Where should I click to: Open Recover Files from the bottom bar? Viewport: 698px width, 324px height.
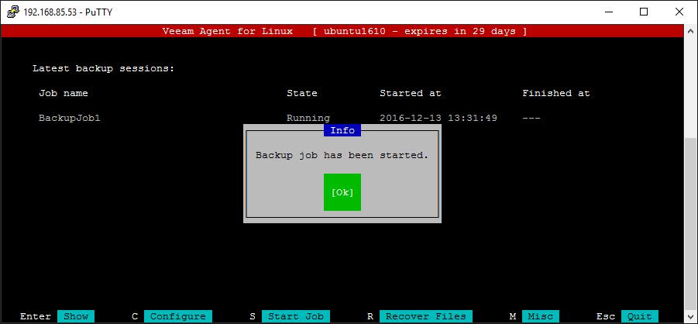tap(426, 316)
